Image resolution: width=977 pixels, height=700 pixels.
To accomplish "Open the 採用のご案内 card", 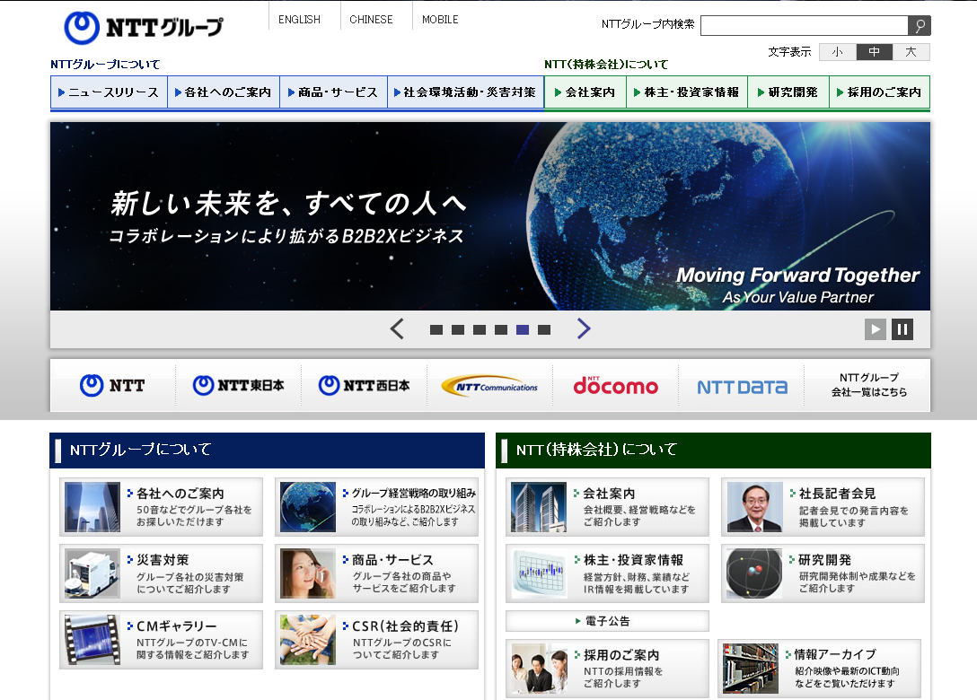I will pos(608,669).
